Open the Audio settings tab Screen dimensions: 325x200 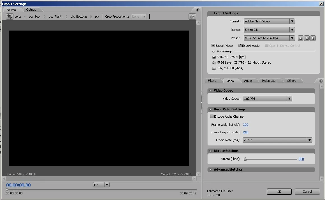[248, 81]
